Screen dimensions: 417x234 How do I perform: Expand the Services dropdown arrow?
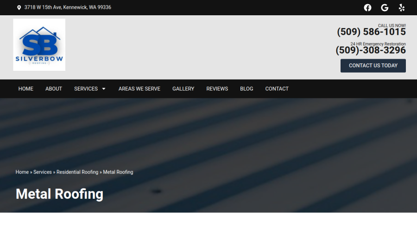click(x=104, y=89)
